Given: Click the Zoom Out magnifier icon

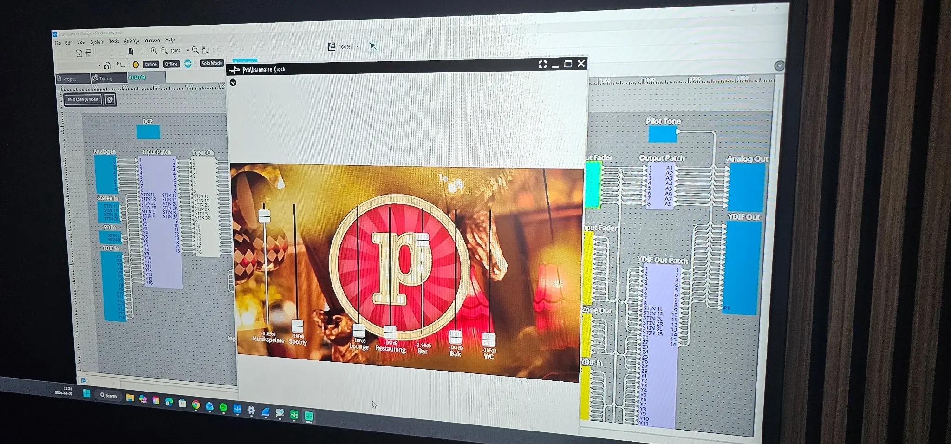Looking at the screenshot, I should pos(164,51).
